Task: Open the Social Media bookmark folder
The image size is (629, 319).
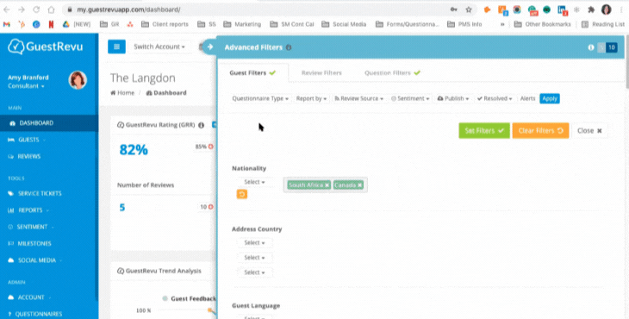Action: (x=344, y=24)
